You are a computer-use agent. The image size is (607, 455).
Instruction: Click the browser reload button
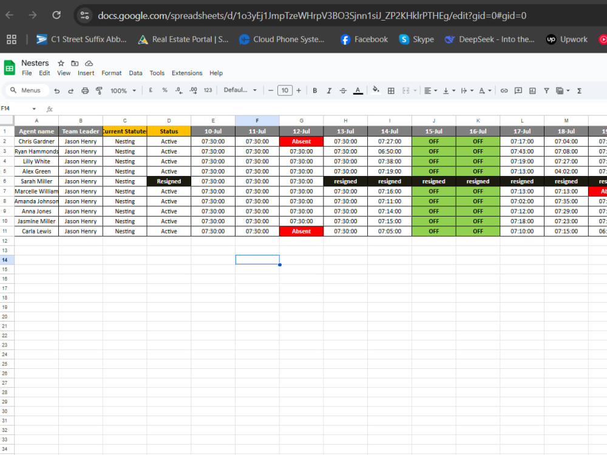(x=56, y=15)
